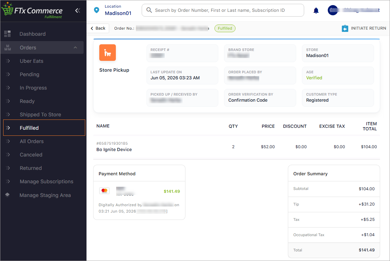The image size is (390, 261).
Task: Open Returned orders
Action: coord(31,168)
